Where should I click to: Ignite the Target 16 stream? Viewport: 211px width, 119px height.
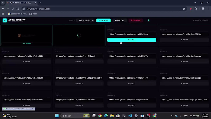pyautogui.click(x=184, y=106)
